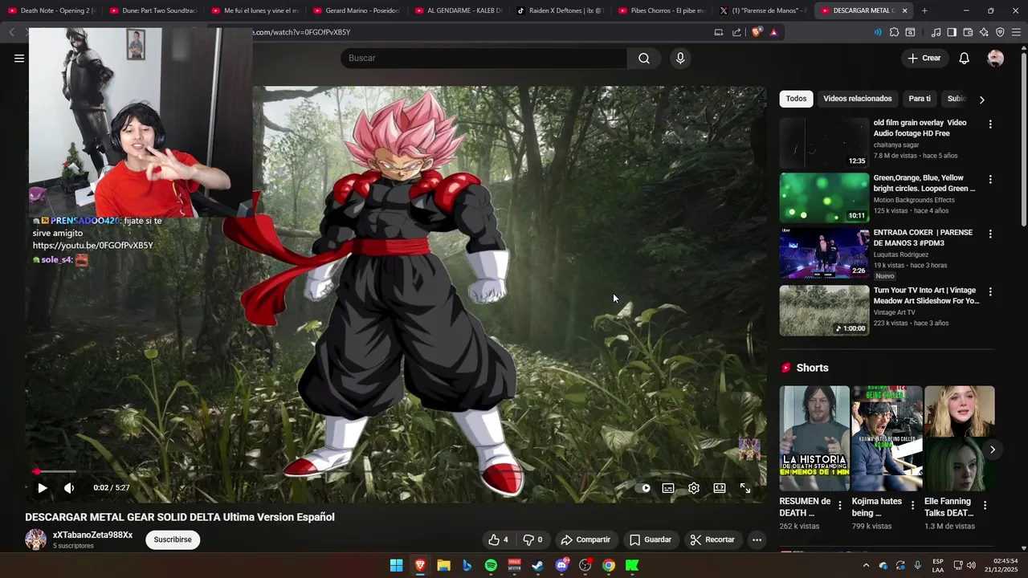Viewport: 1028px width, 578px height.
Task: Select Videos relacionados filter chip
Action: (857, 99)
